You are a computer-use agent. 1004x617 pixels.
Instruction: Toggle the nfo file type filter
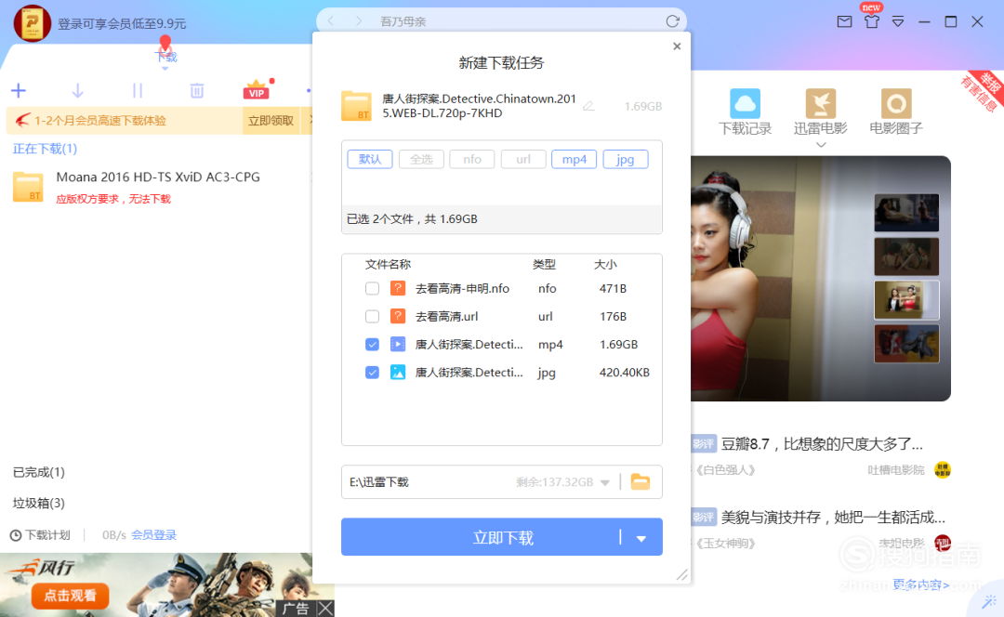[472, 160]
